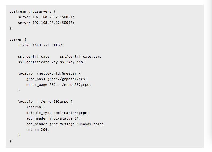Click 'location = /error502grpc {' line
This screenshot has width=212, height=152.
click(45, 102)
